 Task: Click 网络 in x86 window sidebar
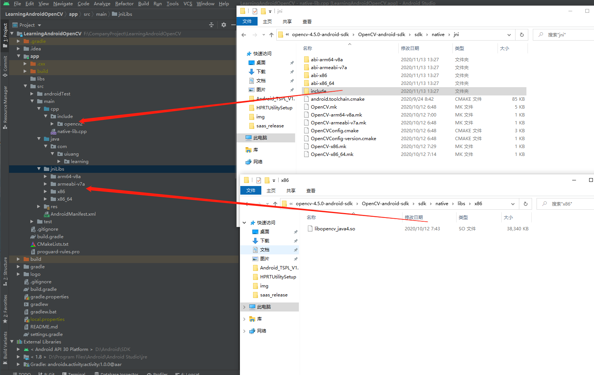point(262,331)
